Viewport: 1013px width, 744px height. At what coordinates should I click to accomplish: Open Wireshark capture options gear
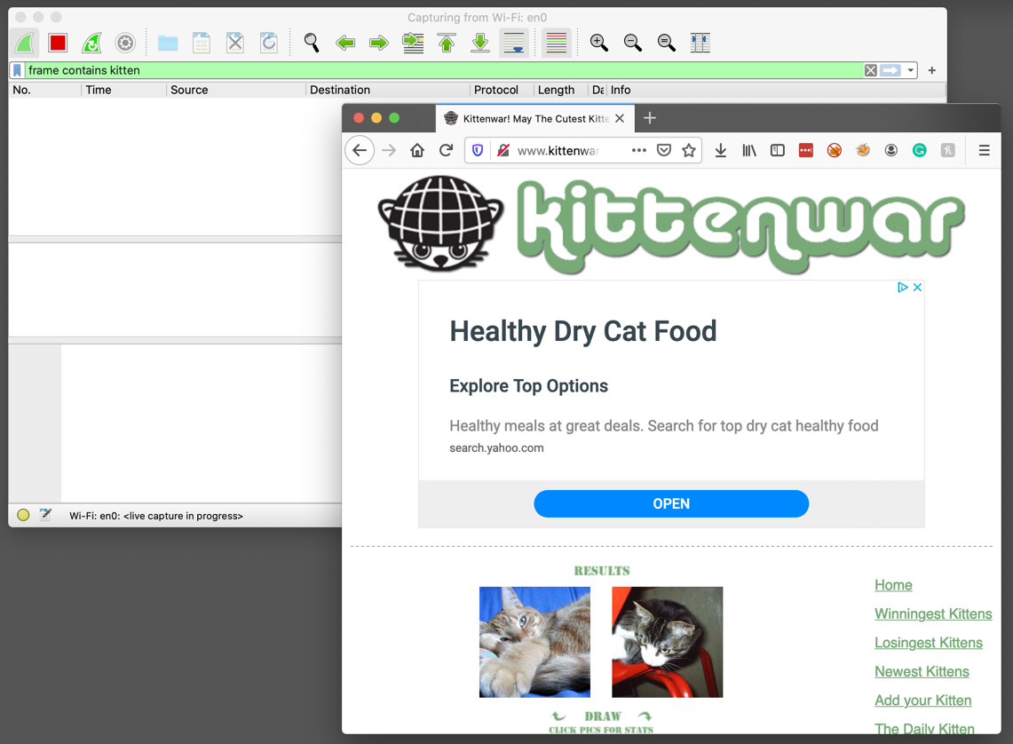125,44
